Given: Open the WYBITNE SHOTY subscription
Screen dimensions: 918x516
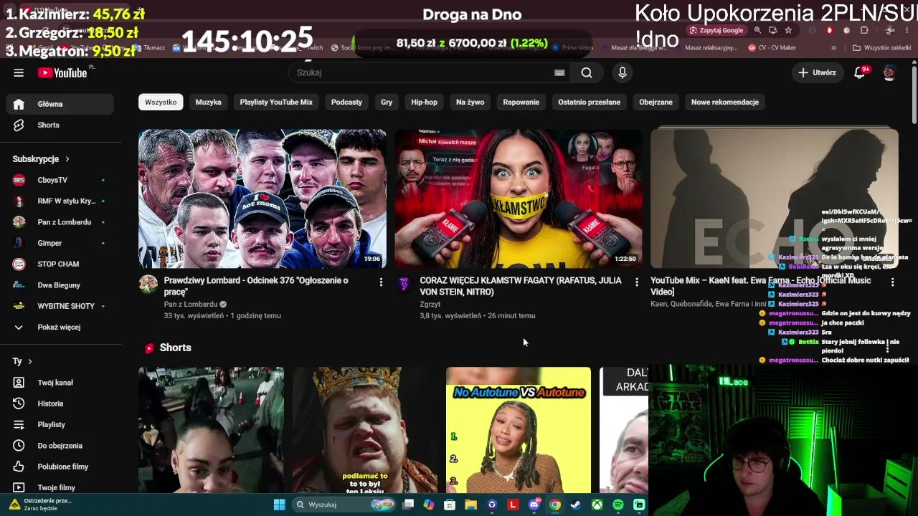Looking at the screenshot, I should tap(60, 306).
